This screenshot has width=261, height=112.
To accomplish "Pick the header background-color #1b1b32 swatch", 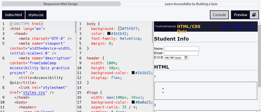I will [x=133, y=73].
